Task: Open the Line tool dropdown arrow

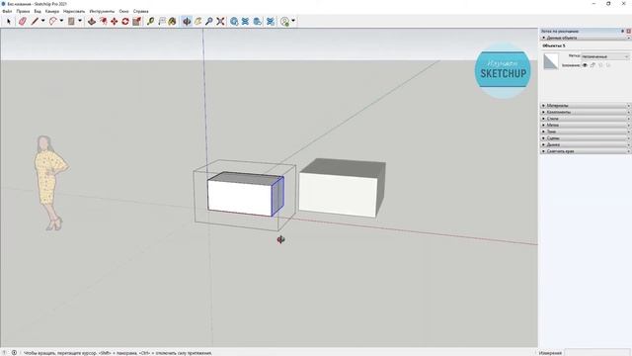Action: click(42, 21)
